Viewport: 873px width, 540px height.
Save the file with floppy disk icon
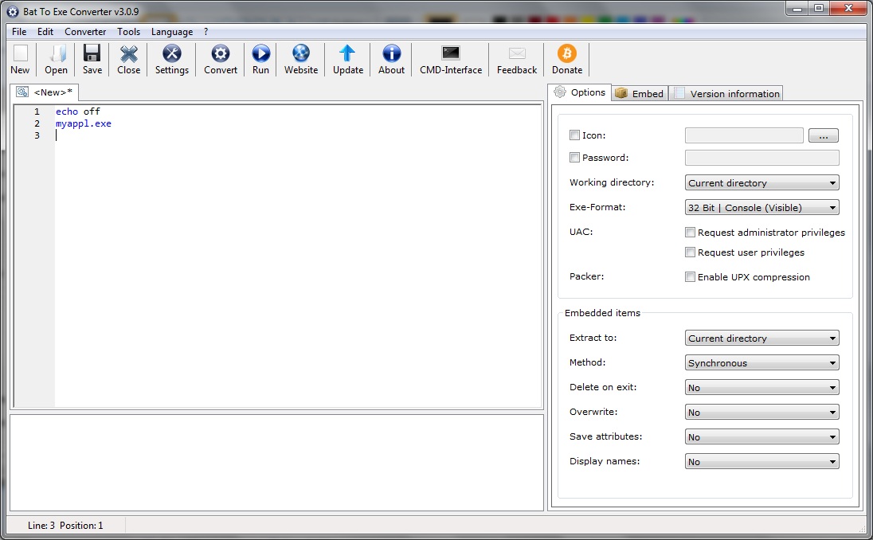tap(92, 54)
